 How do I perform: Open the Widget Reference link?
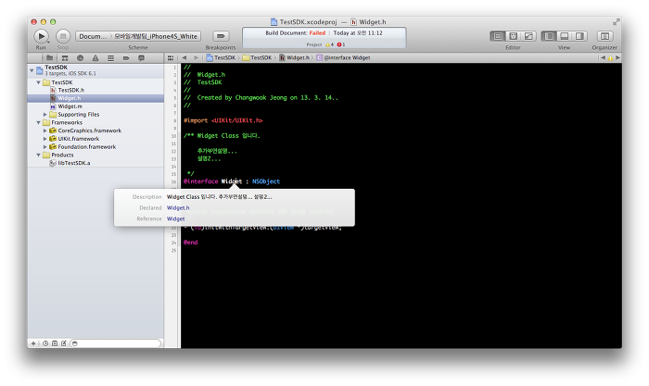click(175, 219)
